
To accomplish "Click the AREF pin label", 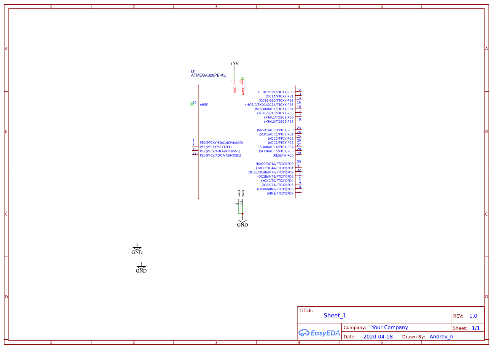I will pos(204,105).
